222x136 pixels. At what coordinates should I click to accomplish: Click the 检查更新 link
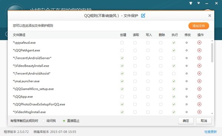coord(211,132)
